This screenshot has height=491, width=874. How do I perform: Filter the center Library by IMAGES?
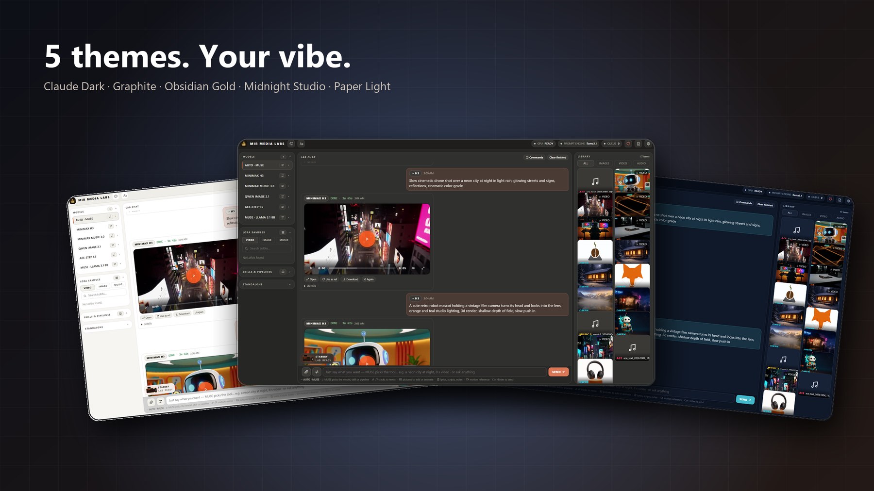[604, 164]
